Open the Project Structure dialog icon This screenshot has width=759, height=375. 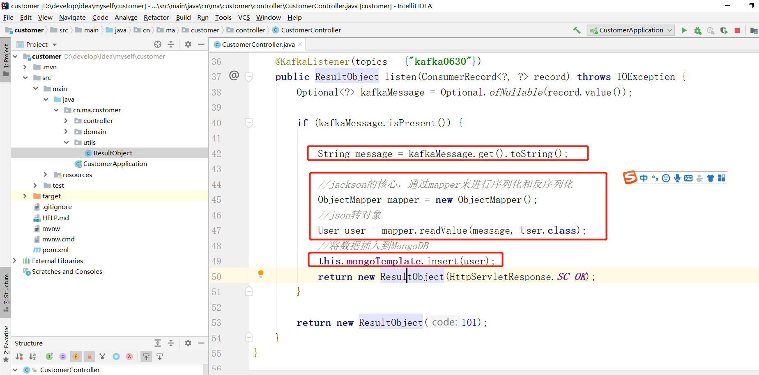click(x=754, y=30)
